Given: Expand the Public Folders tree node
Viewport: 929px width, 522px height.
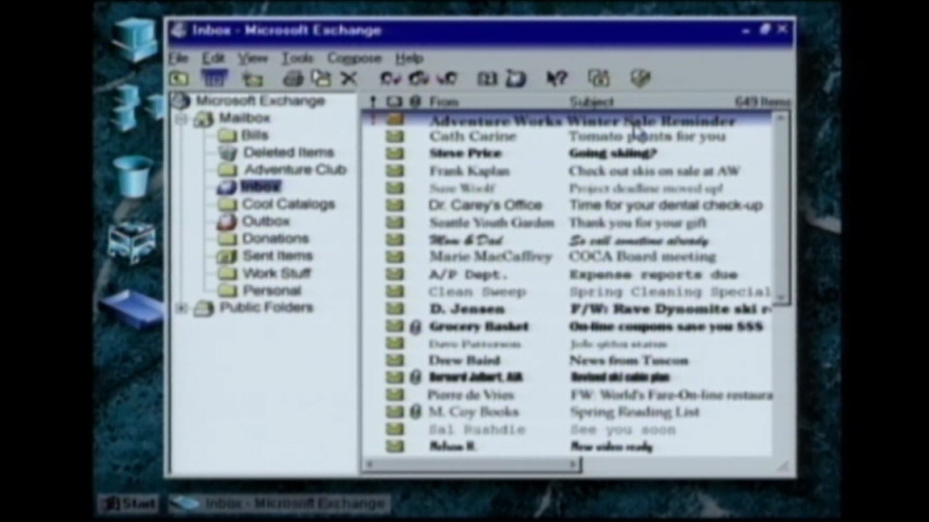Looking at the screenshot, I should point(181,308).
